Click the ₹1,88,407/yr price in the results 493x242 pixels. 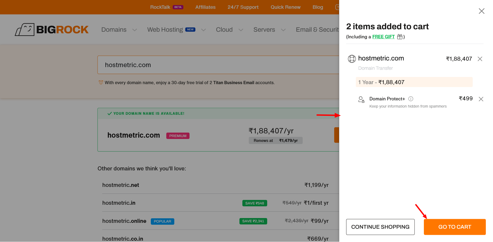pyautogui.click(x=271, y=131)
